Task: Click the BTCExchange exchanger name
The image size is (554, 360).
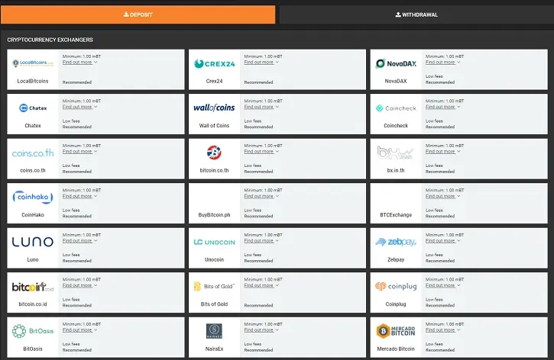Action: 396,215
